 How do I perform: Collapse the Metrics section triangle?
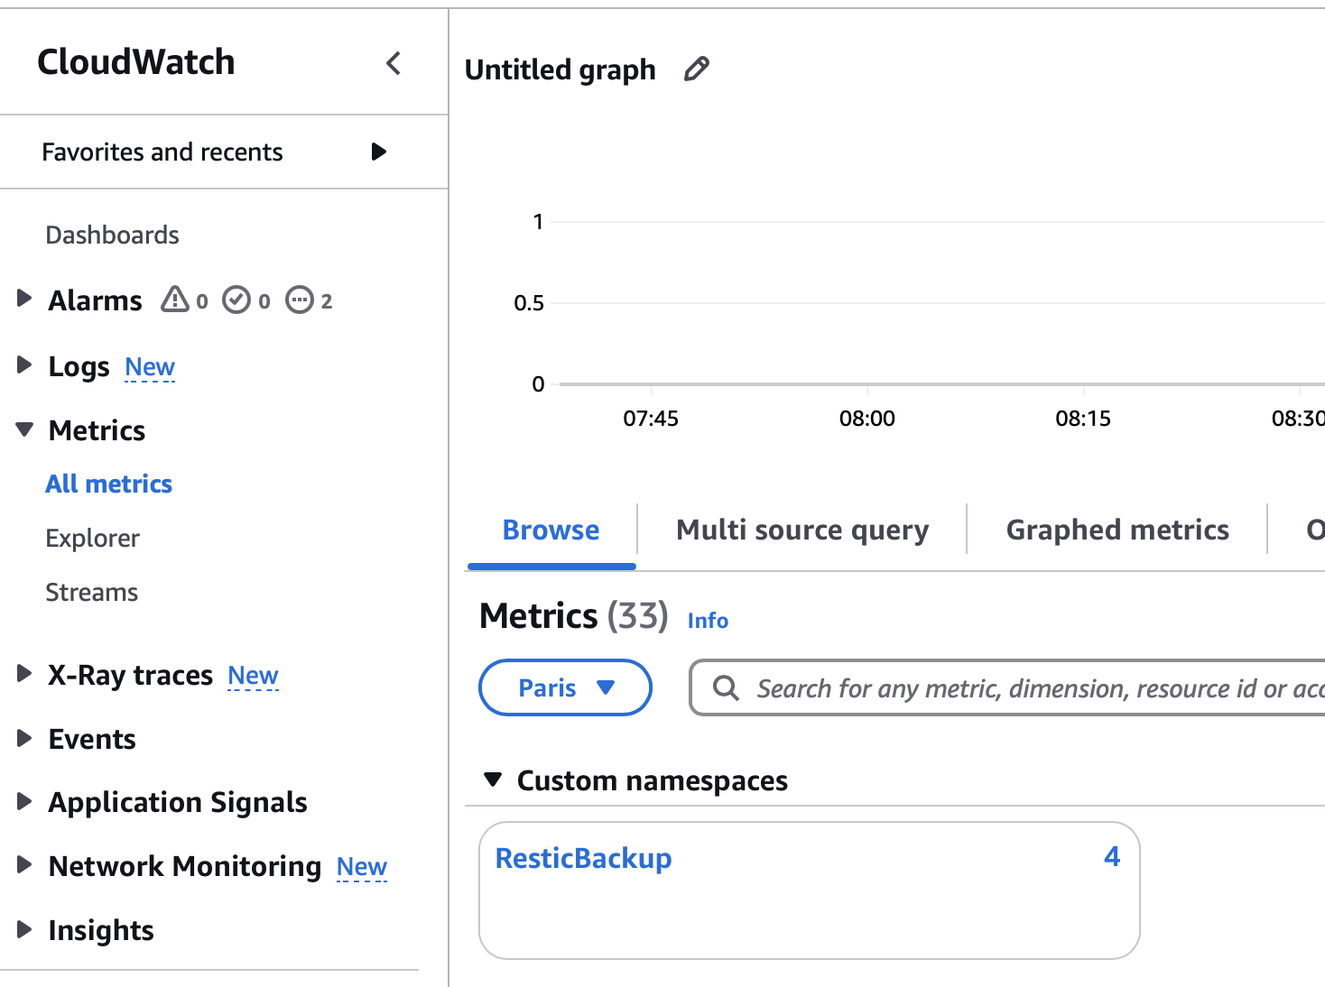pyautogui.click(x=24, y=429)
